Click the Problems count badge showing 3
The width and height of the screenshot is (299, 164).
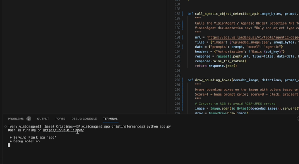tap(29, 119)
